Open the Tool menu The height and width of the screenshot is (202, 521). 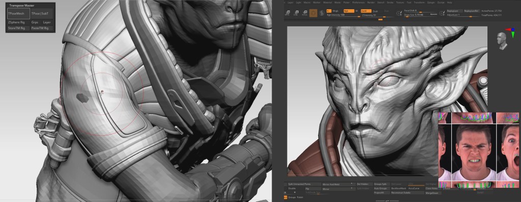coord(409,3)
